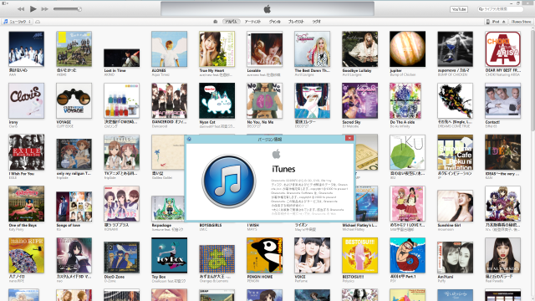Viewport: 535px width, 301px height.
Task: Click the YouTube button
Action: pos(459,9)
